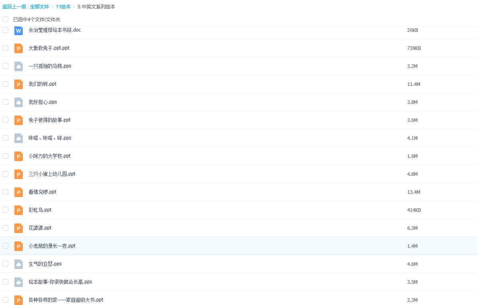Toggle the select-all checkbox in header
This screenshot has height=305, width=477.
[x=6, y=19]
